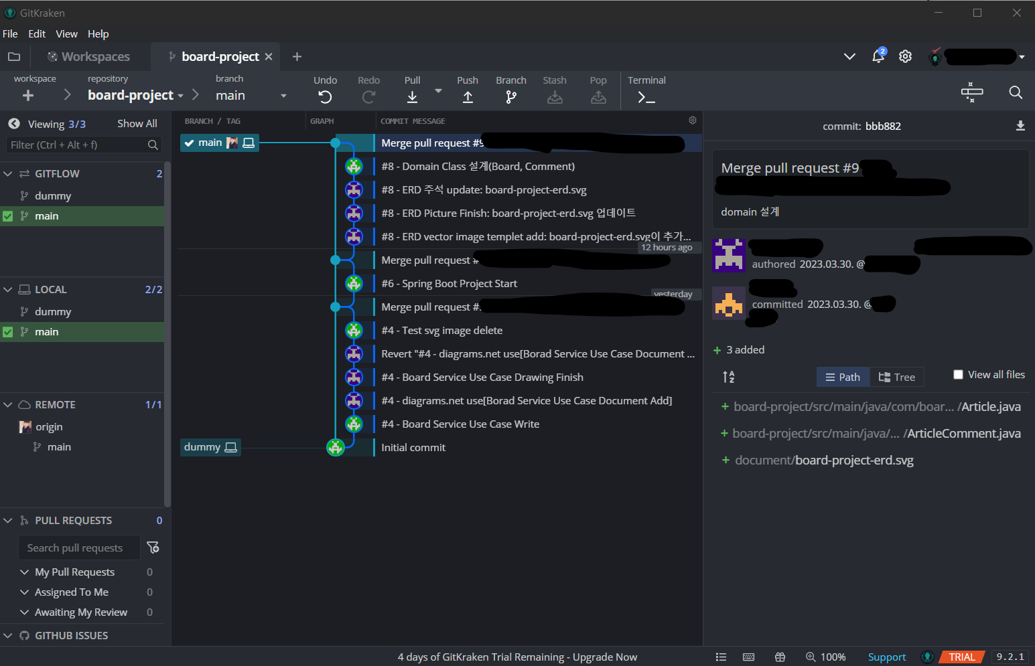Open the search magnifier icon at top right
Screen dimensions: 1035x666
point(1016,92)
